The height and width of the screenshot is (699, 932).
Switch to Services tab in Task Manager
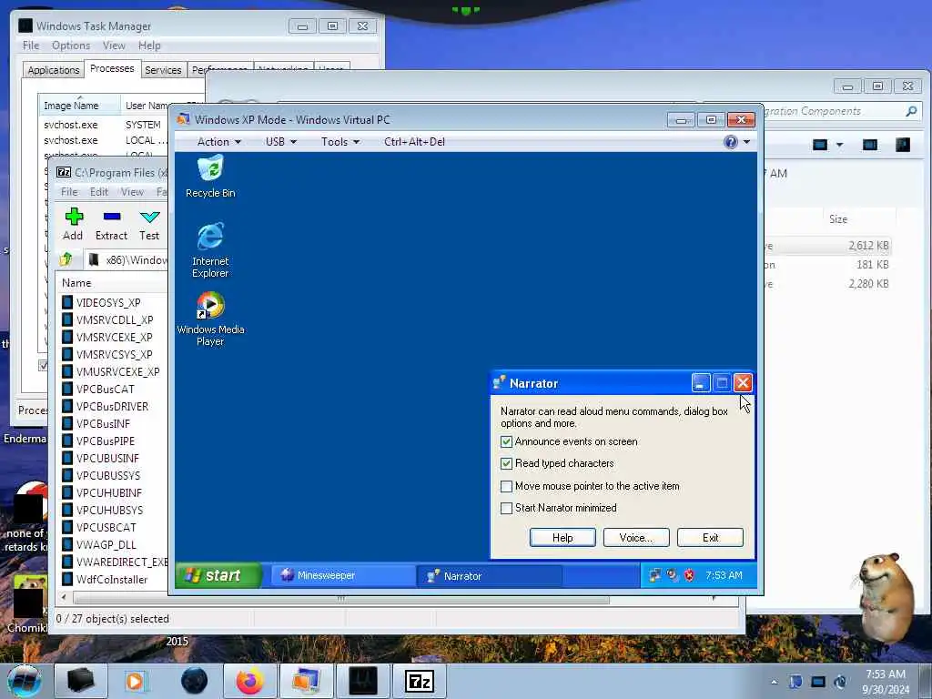pos(163,70)
